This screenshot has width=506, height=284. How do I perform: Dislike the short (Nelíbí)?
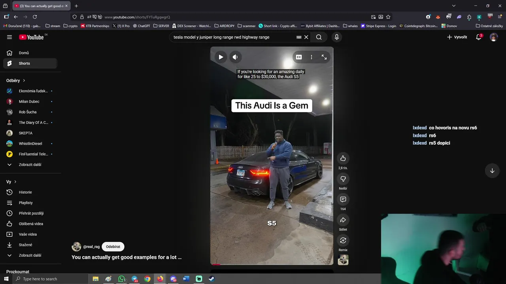point(343,179)
